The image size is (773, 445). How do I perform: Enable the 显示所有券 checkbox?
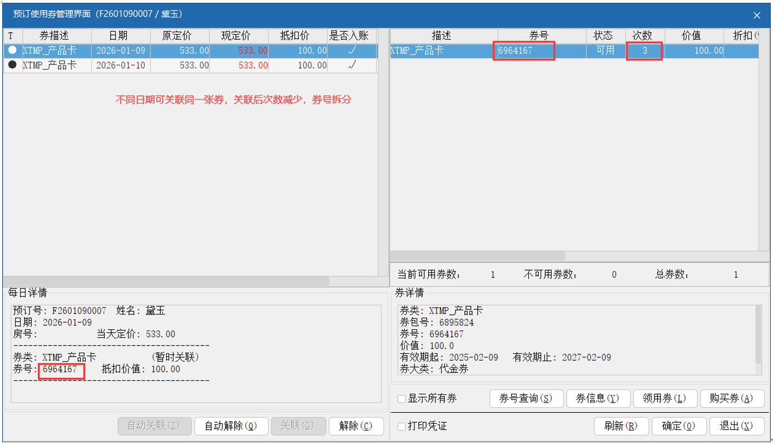[x=402, y=399]
